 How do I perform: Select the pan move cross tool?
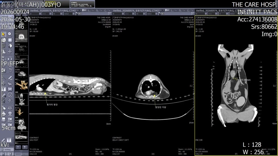(10, 51)
